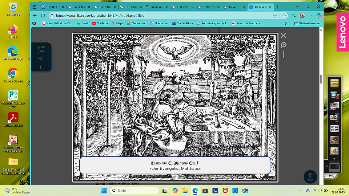The width and height of the screenshot is (349, 196).
Task: Open the Adobe Acrobat desktop shortcut
Action: [13, 119]
